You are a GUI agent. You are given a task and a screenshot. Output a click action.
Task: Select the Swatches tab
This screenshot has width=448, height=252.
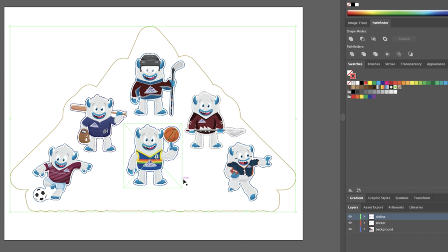(355, 64)
